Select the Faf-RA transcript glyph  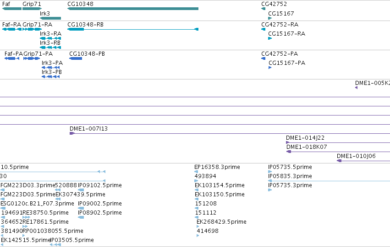pos(12,29)
